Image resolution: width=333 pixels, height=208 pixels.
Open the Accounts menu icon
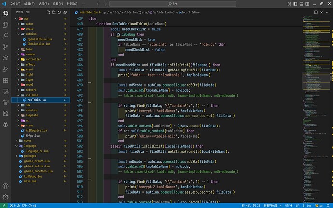coord(5,186)
